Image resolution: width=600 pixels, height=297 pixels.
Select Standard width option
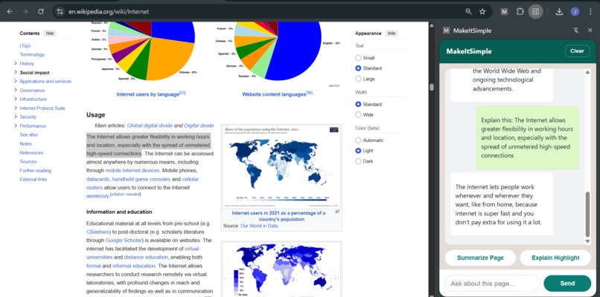(358, 104)
